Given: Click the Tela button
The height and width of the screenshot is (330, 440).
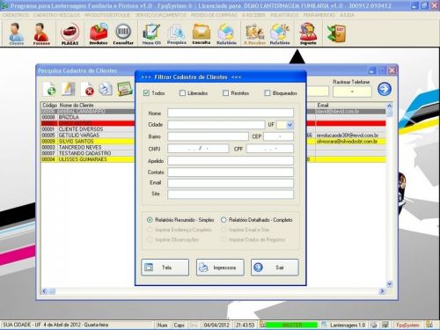Looking at the screenshot, I should [x=165, y=268].
